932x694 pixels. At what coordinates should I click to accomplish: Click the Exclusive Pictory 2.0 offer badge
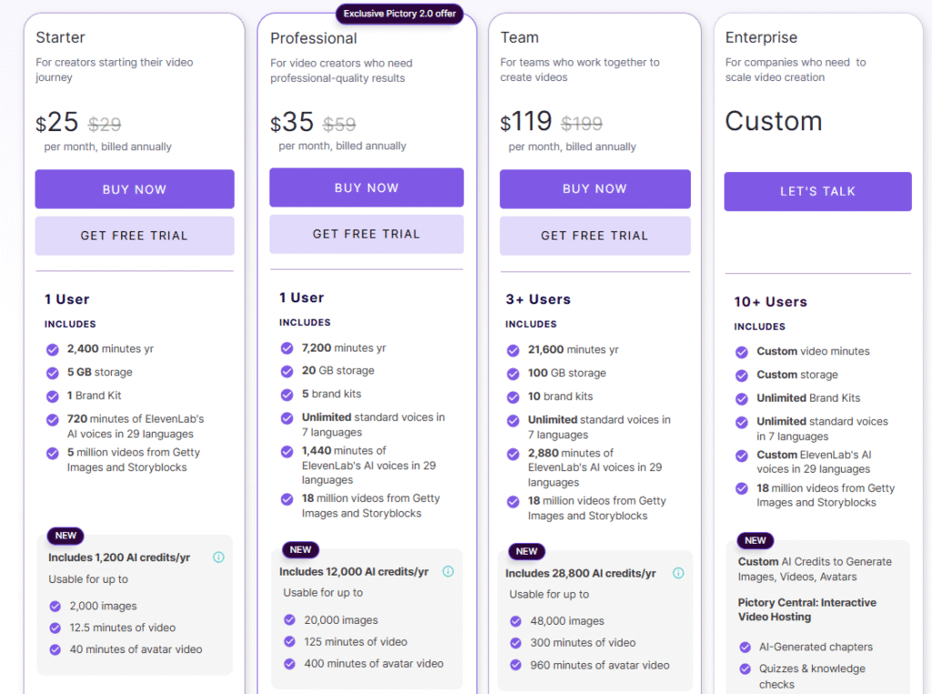pyautogui.click(x=400, y=13)
